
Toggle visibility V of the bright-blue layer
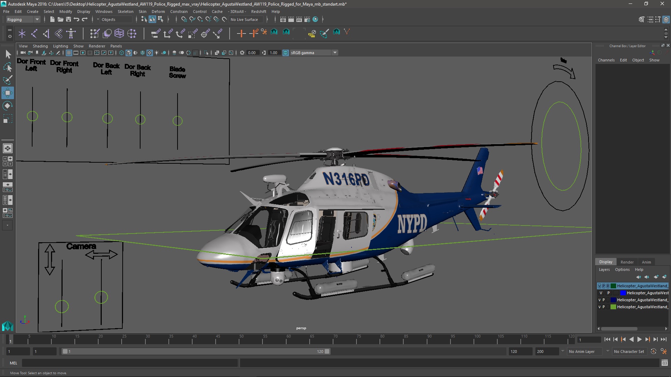601,293
